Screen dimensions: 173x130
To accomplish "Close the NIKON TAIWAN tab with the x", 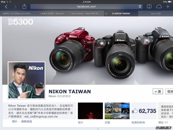I will tap(106, 14).
